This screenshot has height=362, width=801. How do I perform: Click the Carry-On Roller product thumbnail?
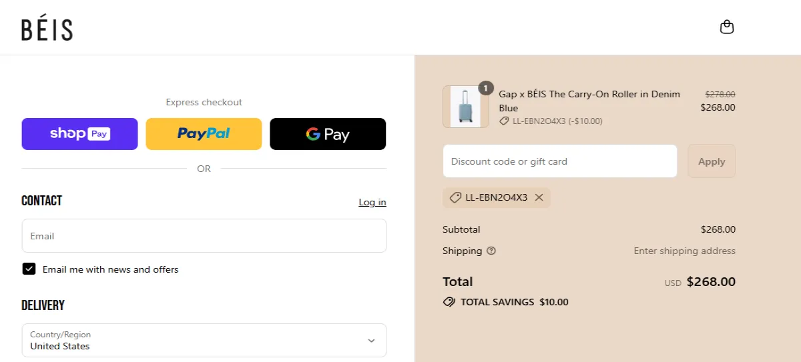coord(466,107)
